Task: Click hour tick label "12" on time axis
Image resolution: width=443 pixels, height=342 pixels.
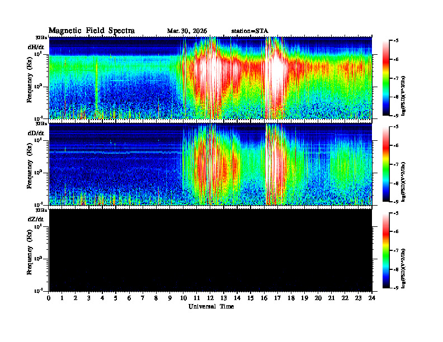Action: point(210,298)
